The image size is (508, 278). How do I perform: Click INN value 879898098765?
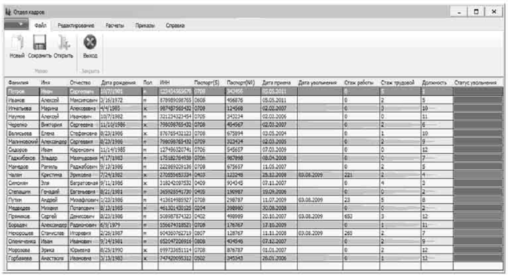point(175,100)
